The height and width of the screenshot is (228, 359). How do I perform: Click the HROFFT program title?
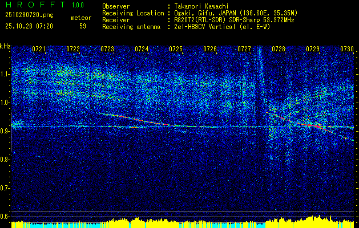[x=35, y=5]
